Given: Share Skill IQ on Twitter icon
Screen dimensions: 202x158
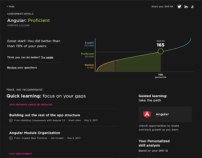Looking at the screenshot, I should [180, 7].
